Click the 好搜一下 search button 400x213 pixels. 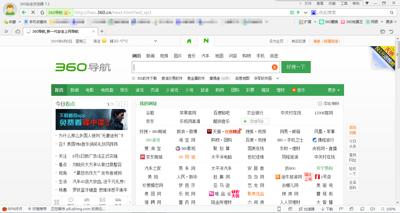click(296, 67)
